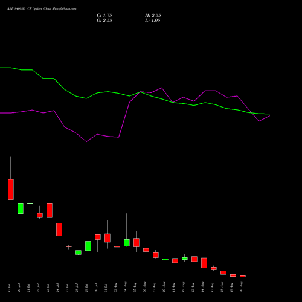
Task: Click the '10 Aug' date axis label
Action: pos(164,288)
